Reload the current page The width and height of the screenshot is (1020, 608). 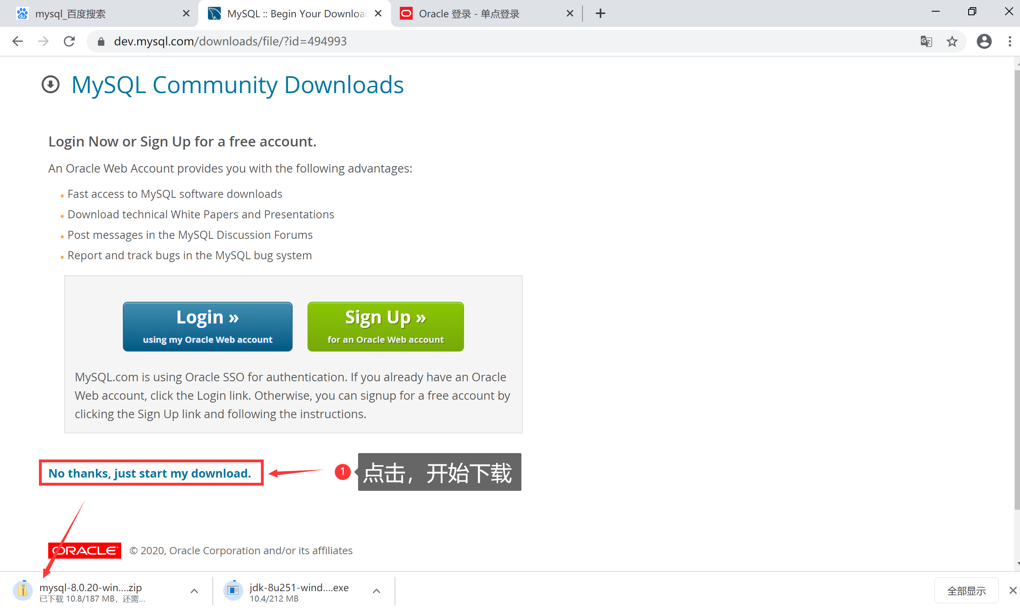pos(69,41)
